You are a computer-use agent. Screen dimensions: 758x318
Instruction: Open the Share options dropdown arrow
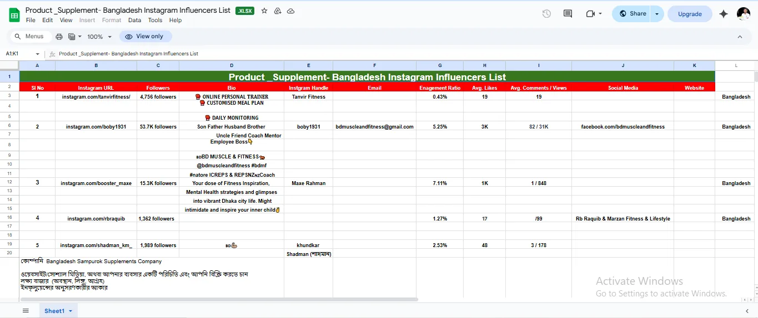[x=657, y=14]
